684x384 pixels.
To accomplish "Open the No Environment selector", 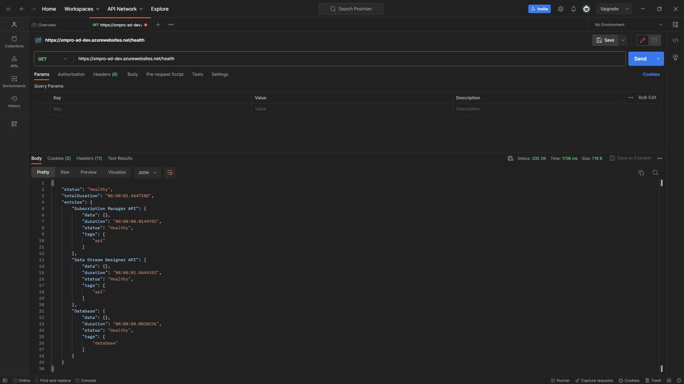I will (628, 25).
